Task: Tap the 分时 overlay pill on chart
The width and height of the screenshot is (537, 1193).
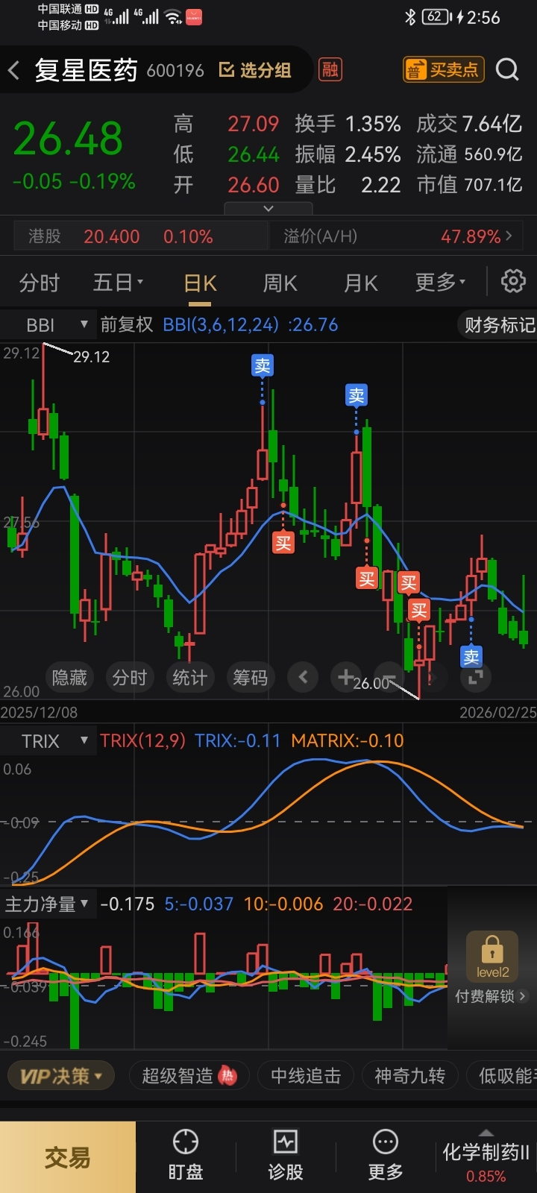Action: pyautogui.click(x=130, y=678)
